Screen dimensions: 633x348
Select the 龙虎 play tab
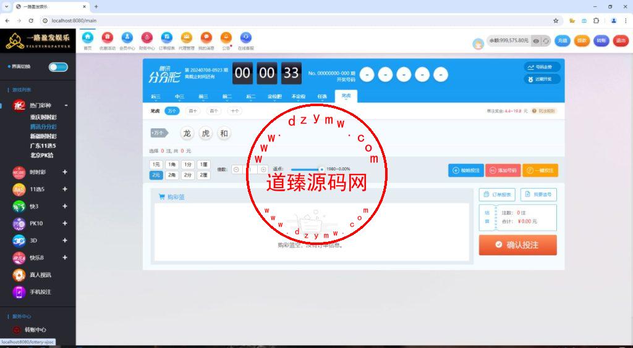[x=346, y=96]
